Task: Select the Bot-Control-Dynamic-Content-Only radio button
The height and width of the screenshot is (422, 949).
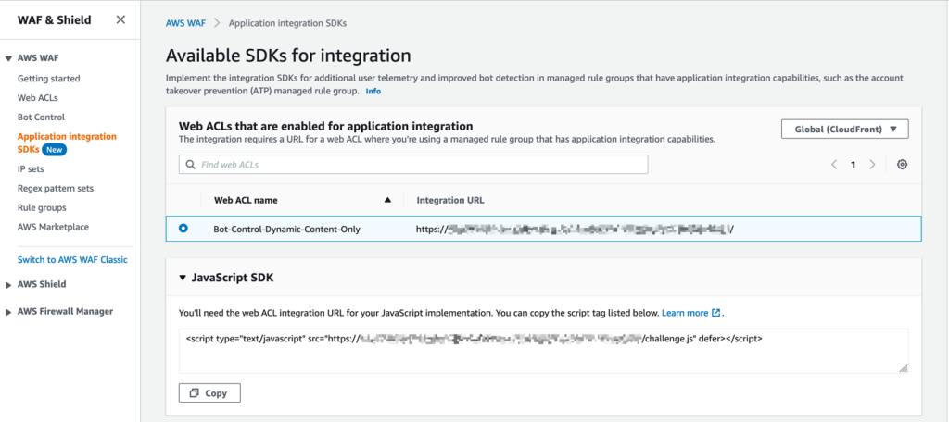Action: coord(183,229)
